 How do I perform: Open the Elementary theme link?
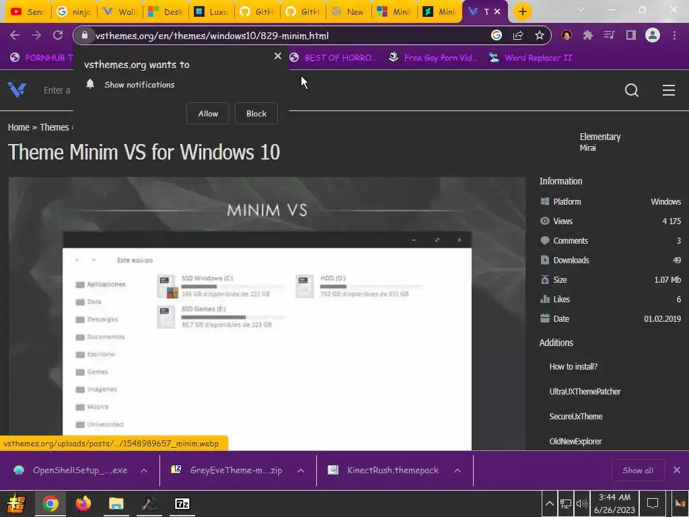coord(600,137)
